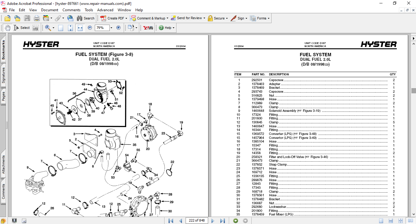Click the zoom in plus button

(119, 28)
